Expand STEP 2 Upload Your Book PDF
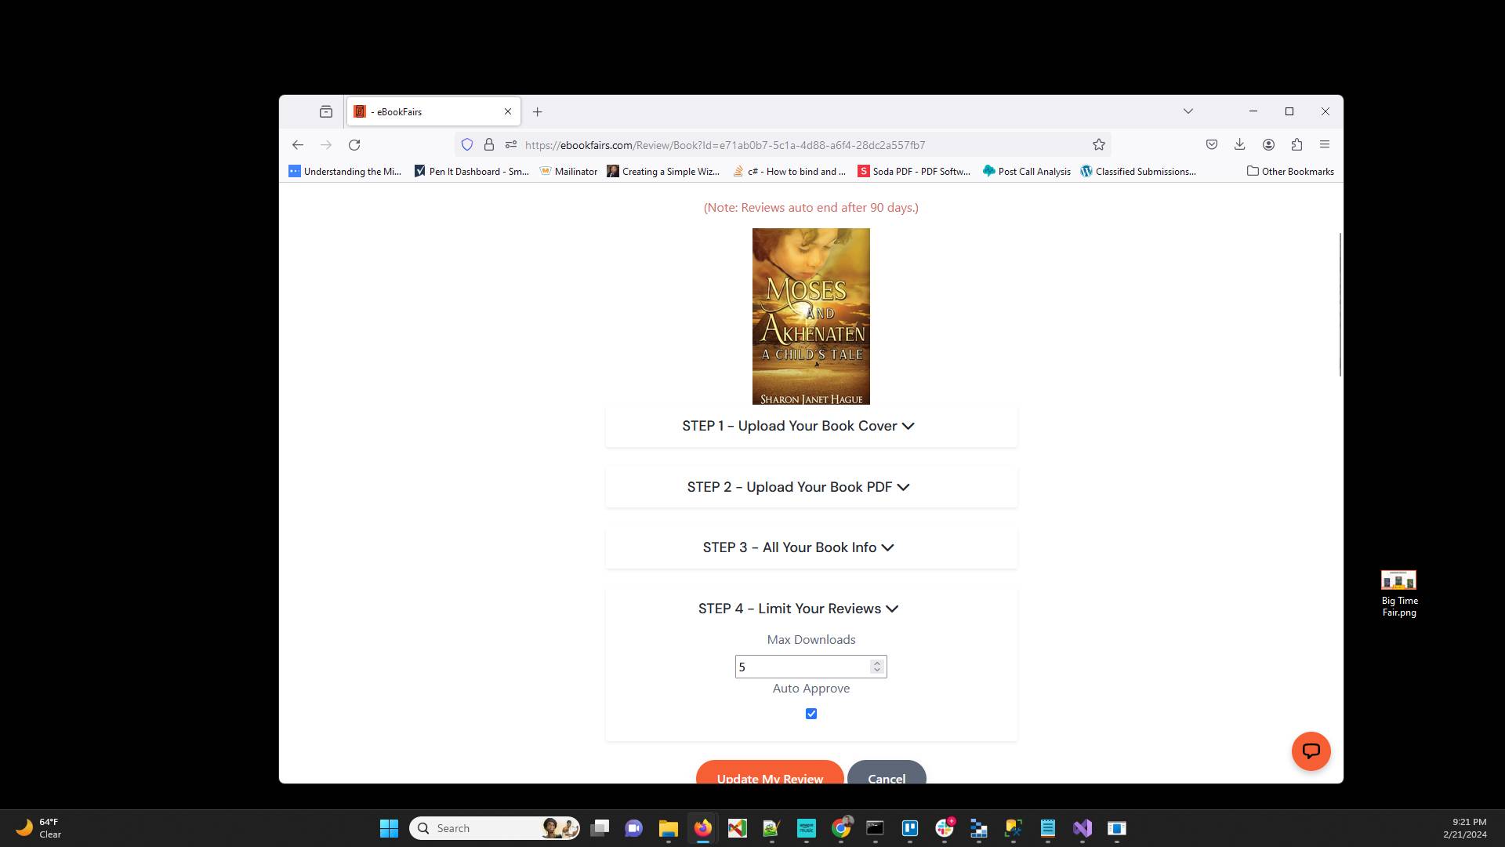This screenshot has width=1505, height=847. (x=798, y=486)
